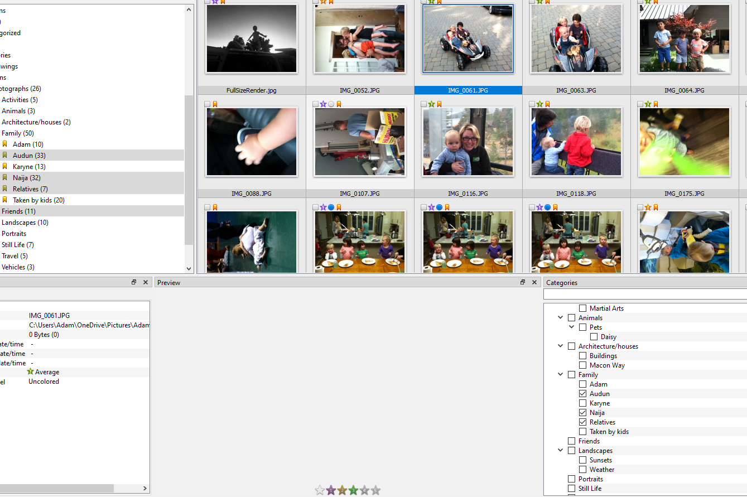Close the Preview panel
Image resolution: width=747 pixels, height=497 pixels.
pyautogui.click(x=534, y=282)
